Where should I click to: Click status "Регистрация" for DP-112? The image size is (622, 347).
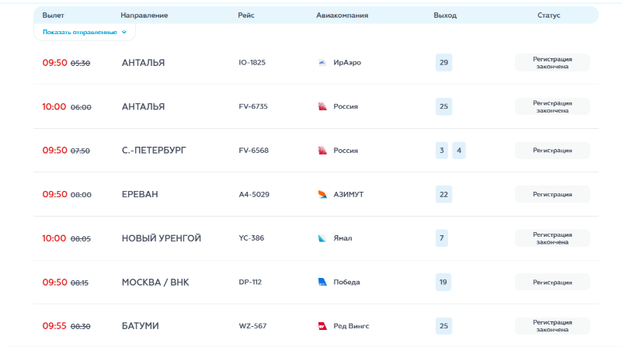pos(553,282)
